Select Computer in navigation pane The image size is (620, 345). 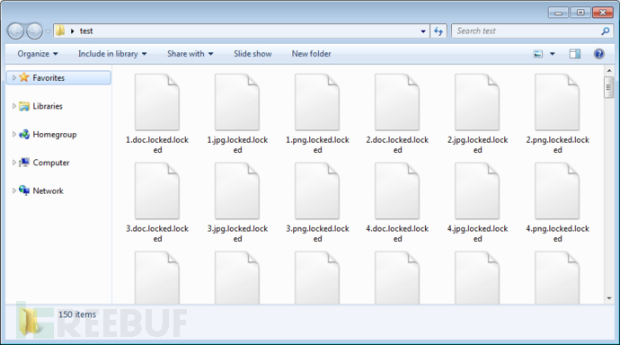51,163
